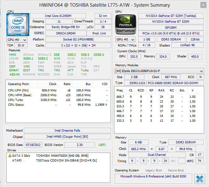Viewport: 209px width, 187px height.
Task: Click the Intel HM65 (Cougar Point) chipset field
Action: 67,136
